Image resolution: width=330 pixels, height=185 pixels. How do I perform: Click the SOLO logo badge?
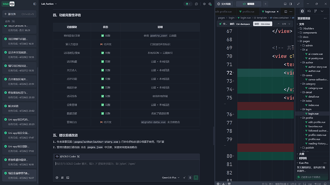[x=8, y=4]
